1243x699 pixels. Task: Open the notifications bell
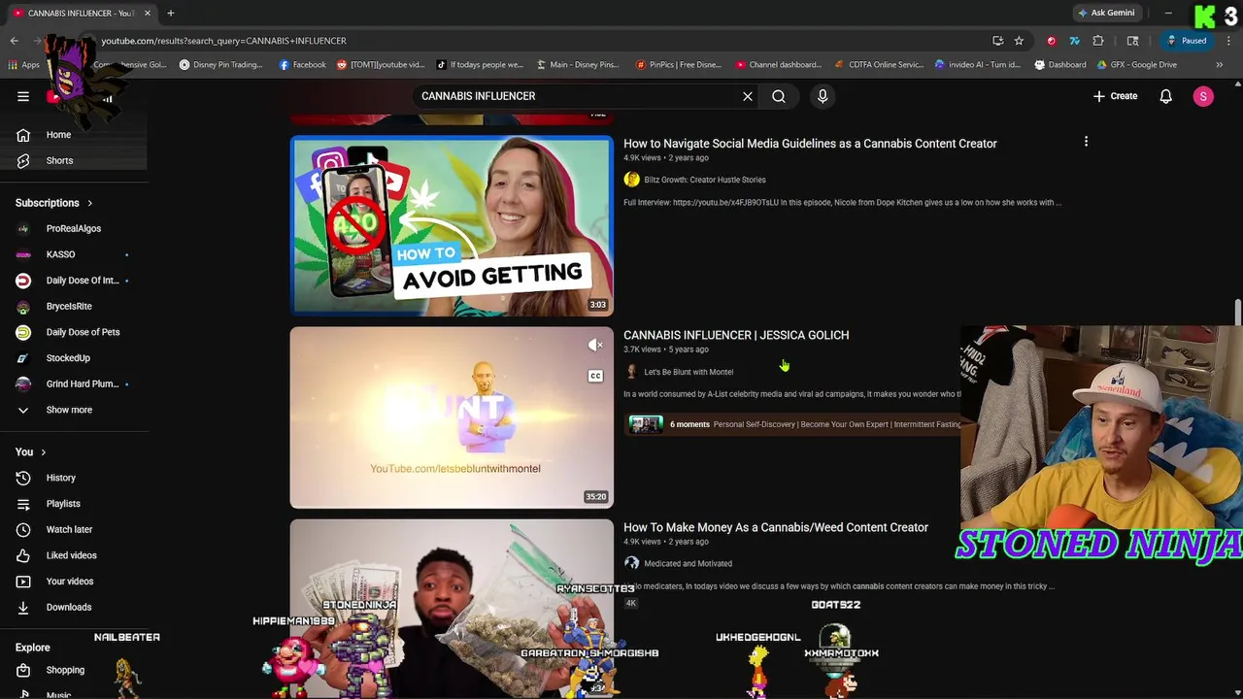click(1165, 96)
